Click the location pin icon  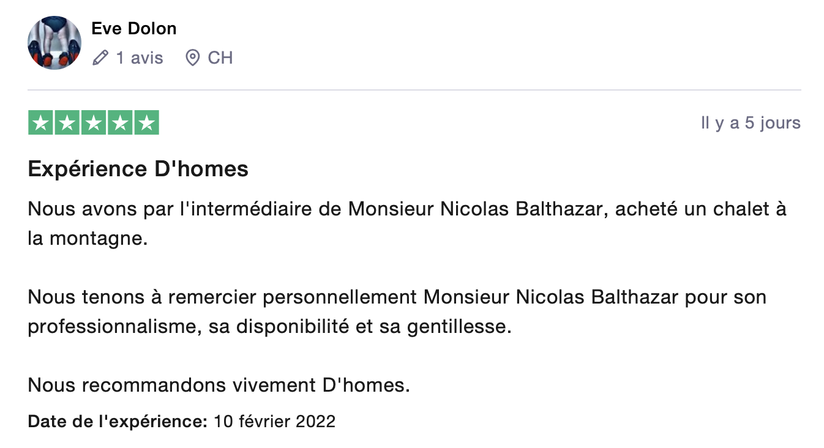(x=193, y=58)
